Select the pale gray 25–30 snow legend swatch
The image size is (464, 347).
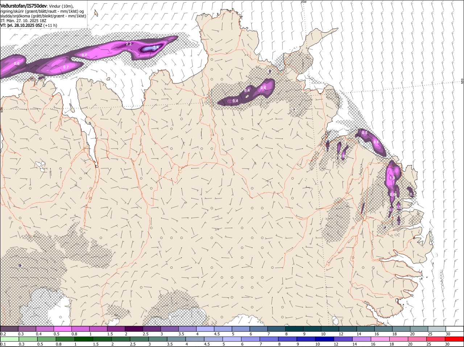[x=436, y=329]
